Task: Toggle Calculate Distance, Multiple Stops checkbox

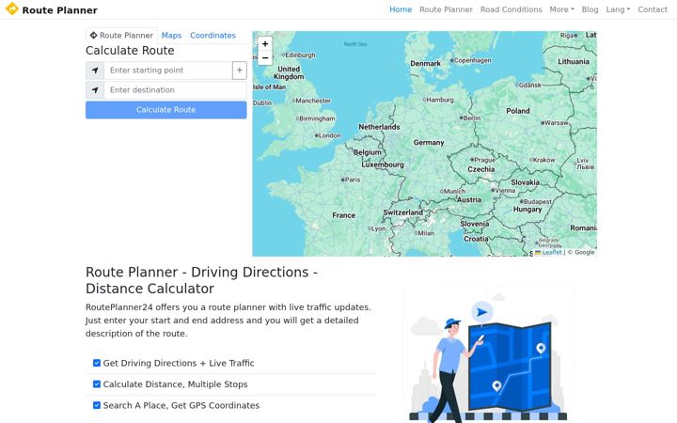Action: coord(97,384)
